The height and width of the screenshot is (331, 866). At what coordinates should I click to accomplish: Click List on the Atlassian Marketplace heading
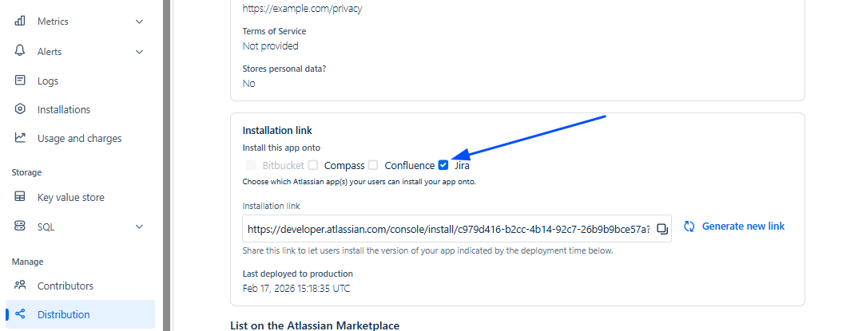pyautogui.click(x=315, y=325)
